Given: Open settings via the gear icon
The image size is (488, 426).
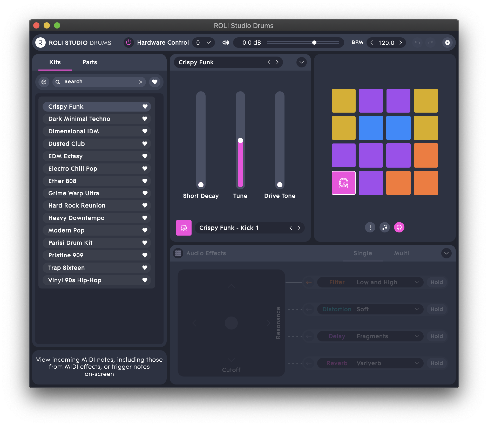Looking at the screenshot, I should (447, 43).
